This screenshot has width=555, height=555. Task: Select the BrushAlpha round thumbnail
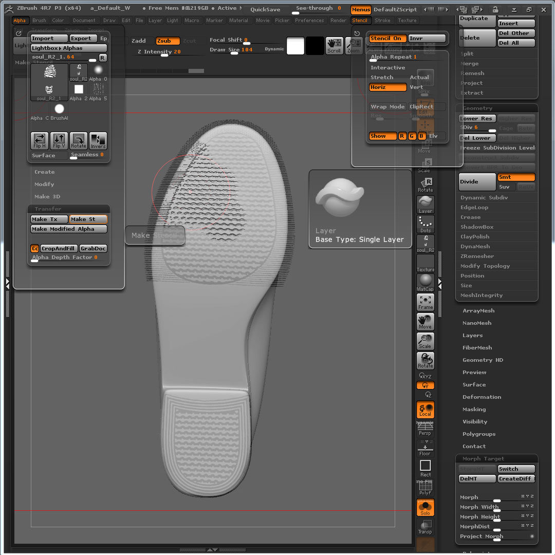[x=59, y=112]
